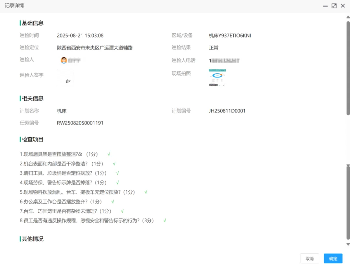The image size is (350, 265).
Task: Click item 7 台车、巧固笼里是否有杂物未清理 text
Action: click(x=65, y=211)
